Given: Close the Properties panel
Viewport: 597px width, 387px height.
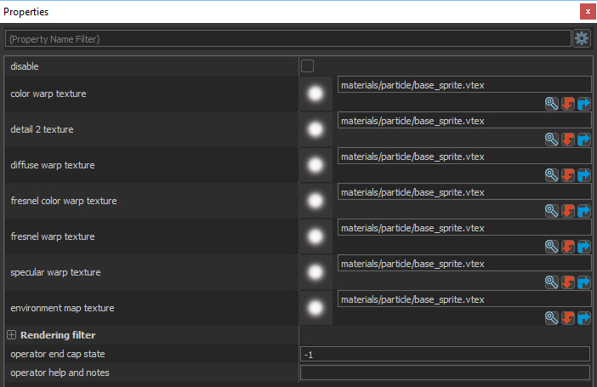Looking at the screenshot, I should point(587,12).
